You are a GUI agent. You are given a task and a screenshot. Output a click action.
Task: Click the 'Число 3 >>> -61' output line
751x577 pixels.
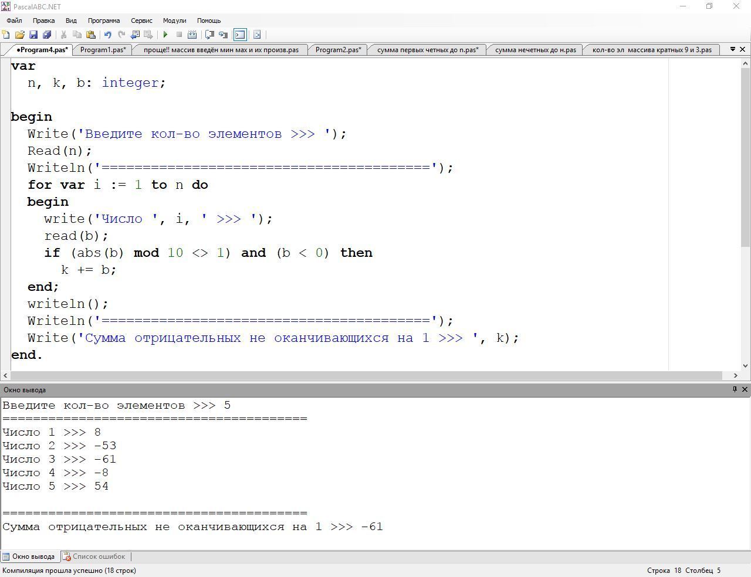[59, 459]
